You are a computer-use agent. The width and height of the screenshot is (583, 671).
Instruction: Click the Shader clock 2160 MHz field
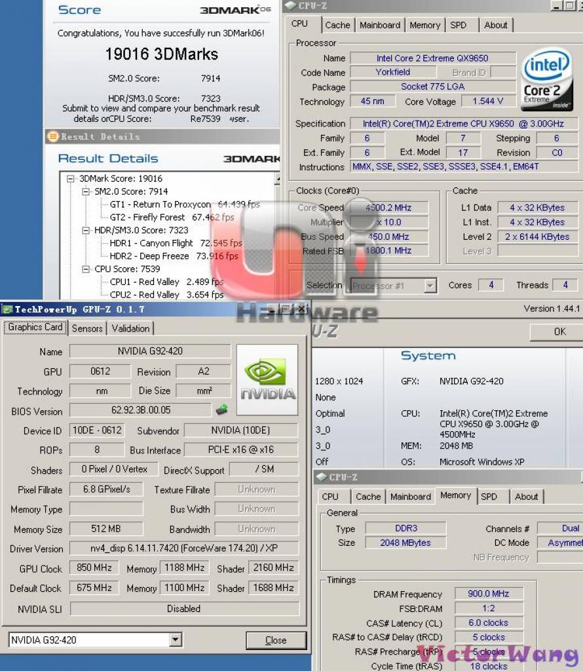(273, 568)
